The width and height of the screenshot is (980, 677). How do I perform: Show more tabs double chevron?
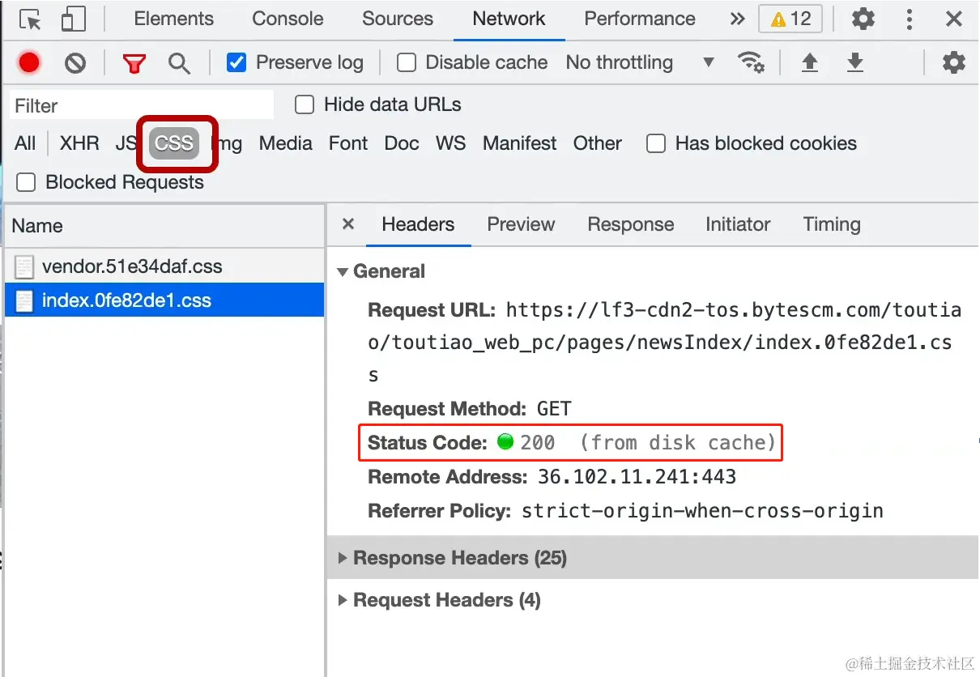pyautogui.click(x=737, y=19)
